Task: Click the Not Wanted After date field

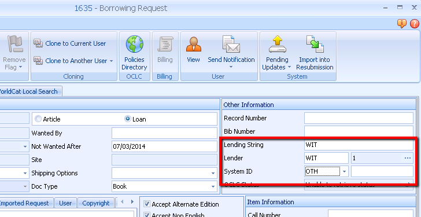Action: pos(164,146)
